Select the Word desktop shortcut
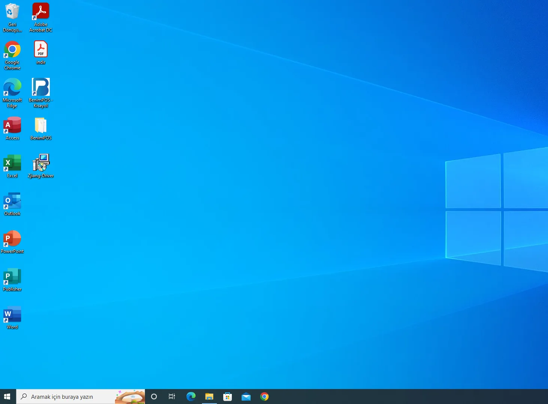 tap(12, 317)
